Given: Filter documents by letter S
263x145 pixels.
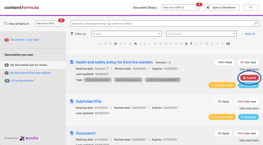Looking at the screenshot, I should (x=186, y=44).
